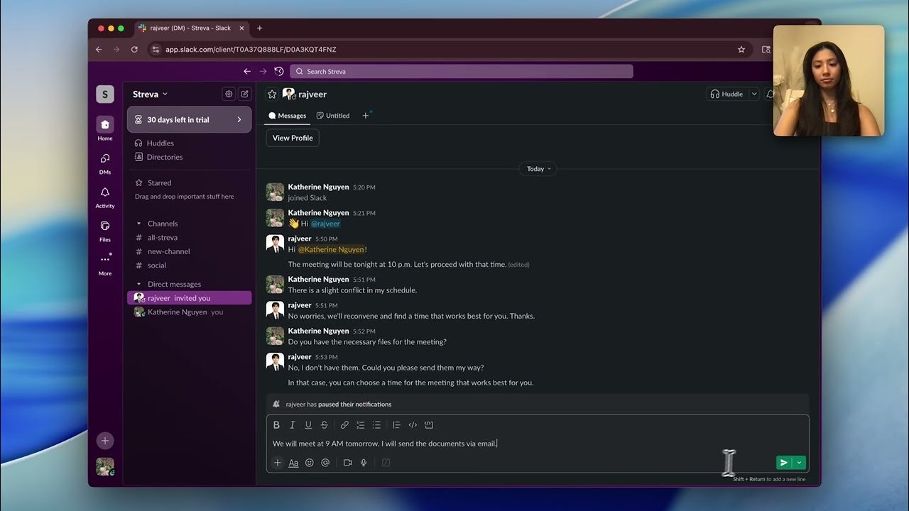
Task: Click the browser address bar URL
Action: coord(251,50)
